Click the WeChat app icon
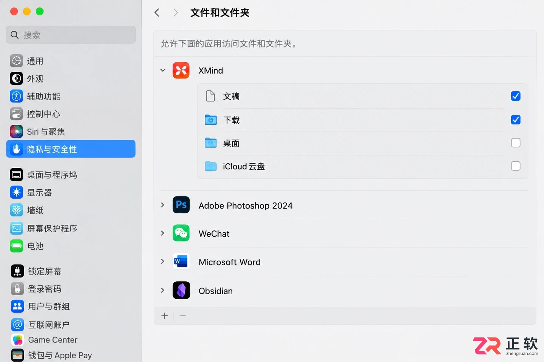The height and width of the screenshot is (362, 544). coord(181,233)
